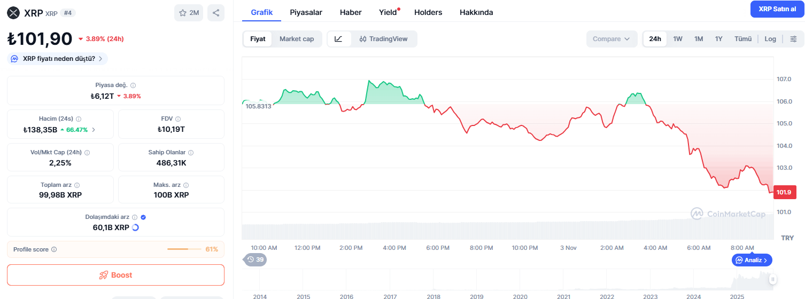Click the 2,25% Vol/Mkt Cap value
805x299 pixels.
60,163
